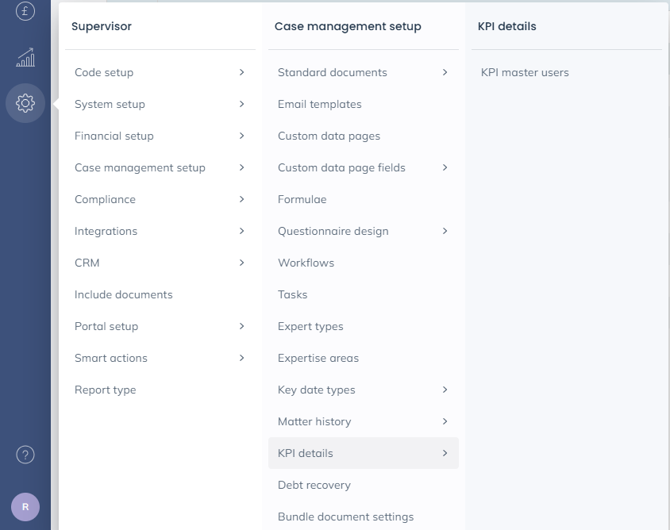This screenshot has height=530, width=670.
Task: Expand the Standard documents chevron
Action: point(445,72)
